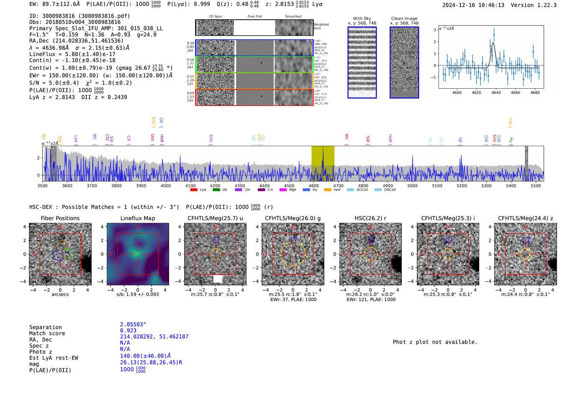Click the blue square marker in HSC r cutout
This screenshot has height=399, width=586.
371,240
